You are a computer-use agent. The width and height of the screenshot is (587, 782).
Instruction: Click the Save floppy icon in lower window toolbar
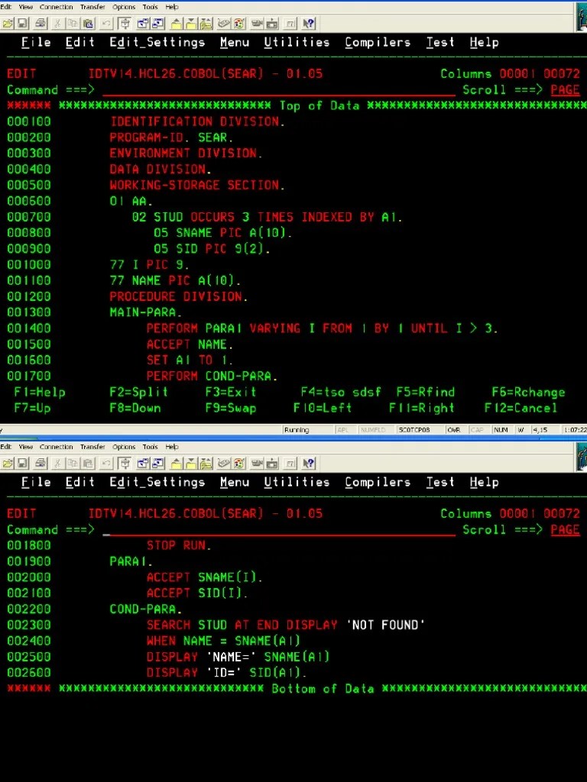click(x=22, y=464)
